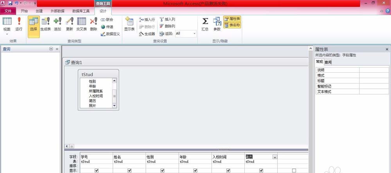Collapse the navigation pane with the double chevron
Screen dimensions: 391x173
pos(57,49)
